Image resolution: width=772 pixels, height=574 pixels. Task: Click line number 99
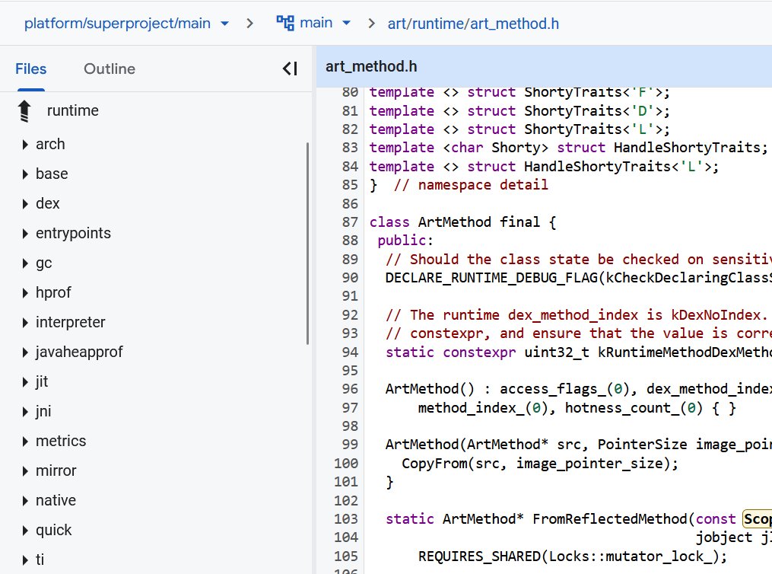coord(350,445)
